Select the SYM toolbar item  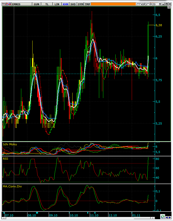coord(80,4)
